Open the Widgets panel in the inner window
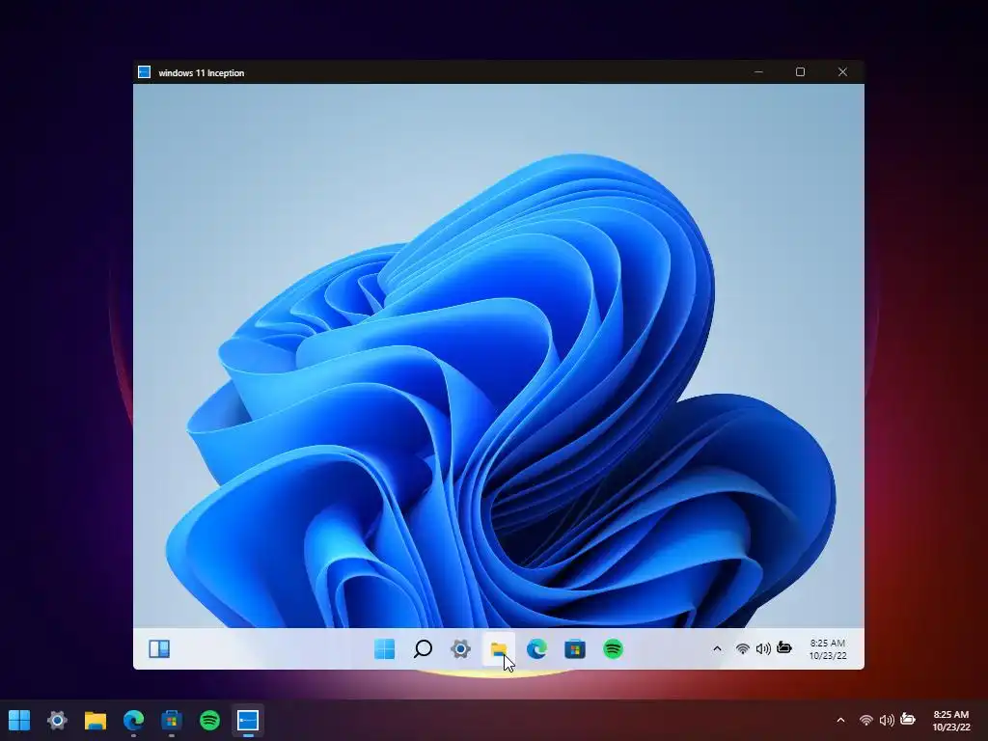 [x=159, y=648]
